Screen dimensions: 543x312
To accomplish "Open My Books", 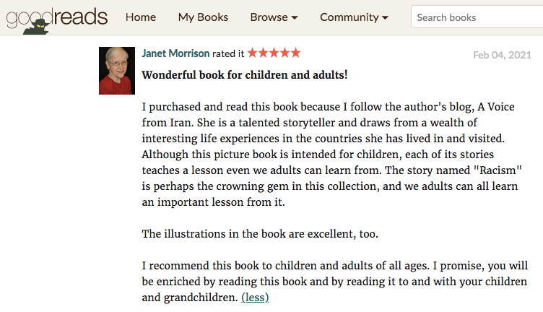I will coord(203,17).
